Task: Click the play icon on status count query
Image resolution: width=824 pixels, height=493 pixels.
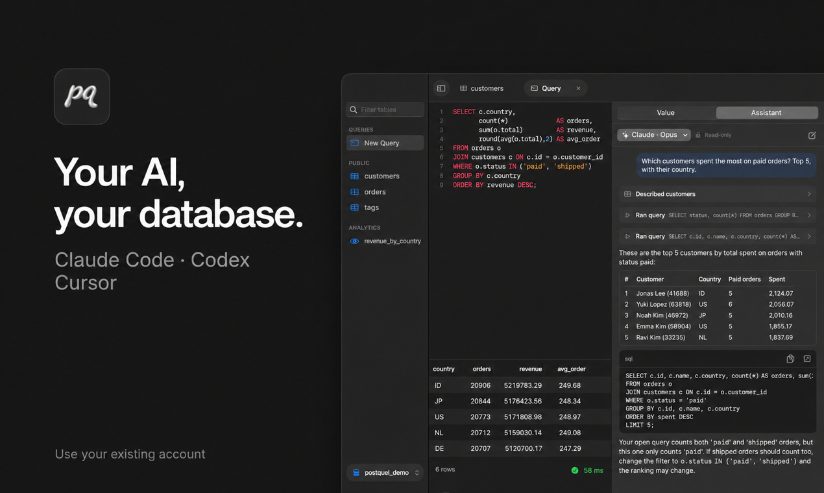Action: (627, 215)
